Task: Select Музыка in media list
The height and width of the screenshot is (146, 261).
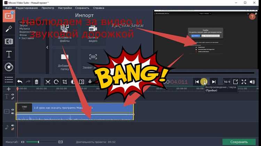Action: tap(24, 29)
